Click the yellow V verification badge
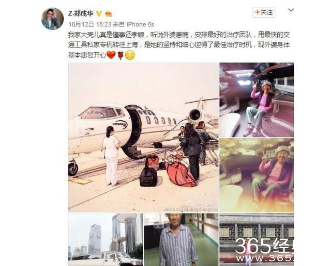Image resolution: width=331 pixels, height=266 pixels. (x=99, y=14)
